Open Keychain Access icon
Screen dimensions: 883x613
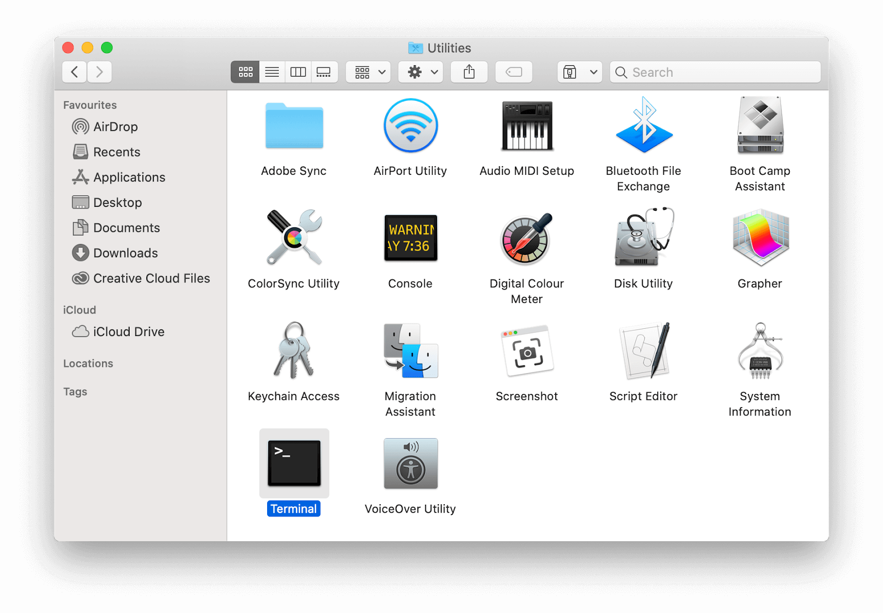pos(294,350)
